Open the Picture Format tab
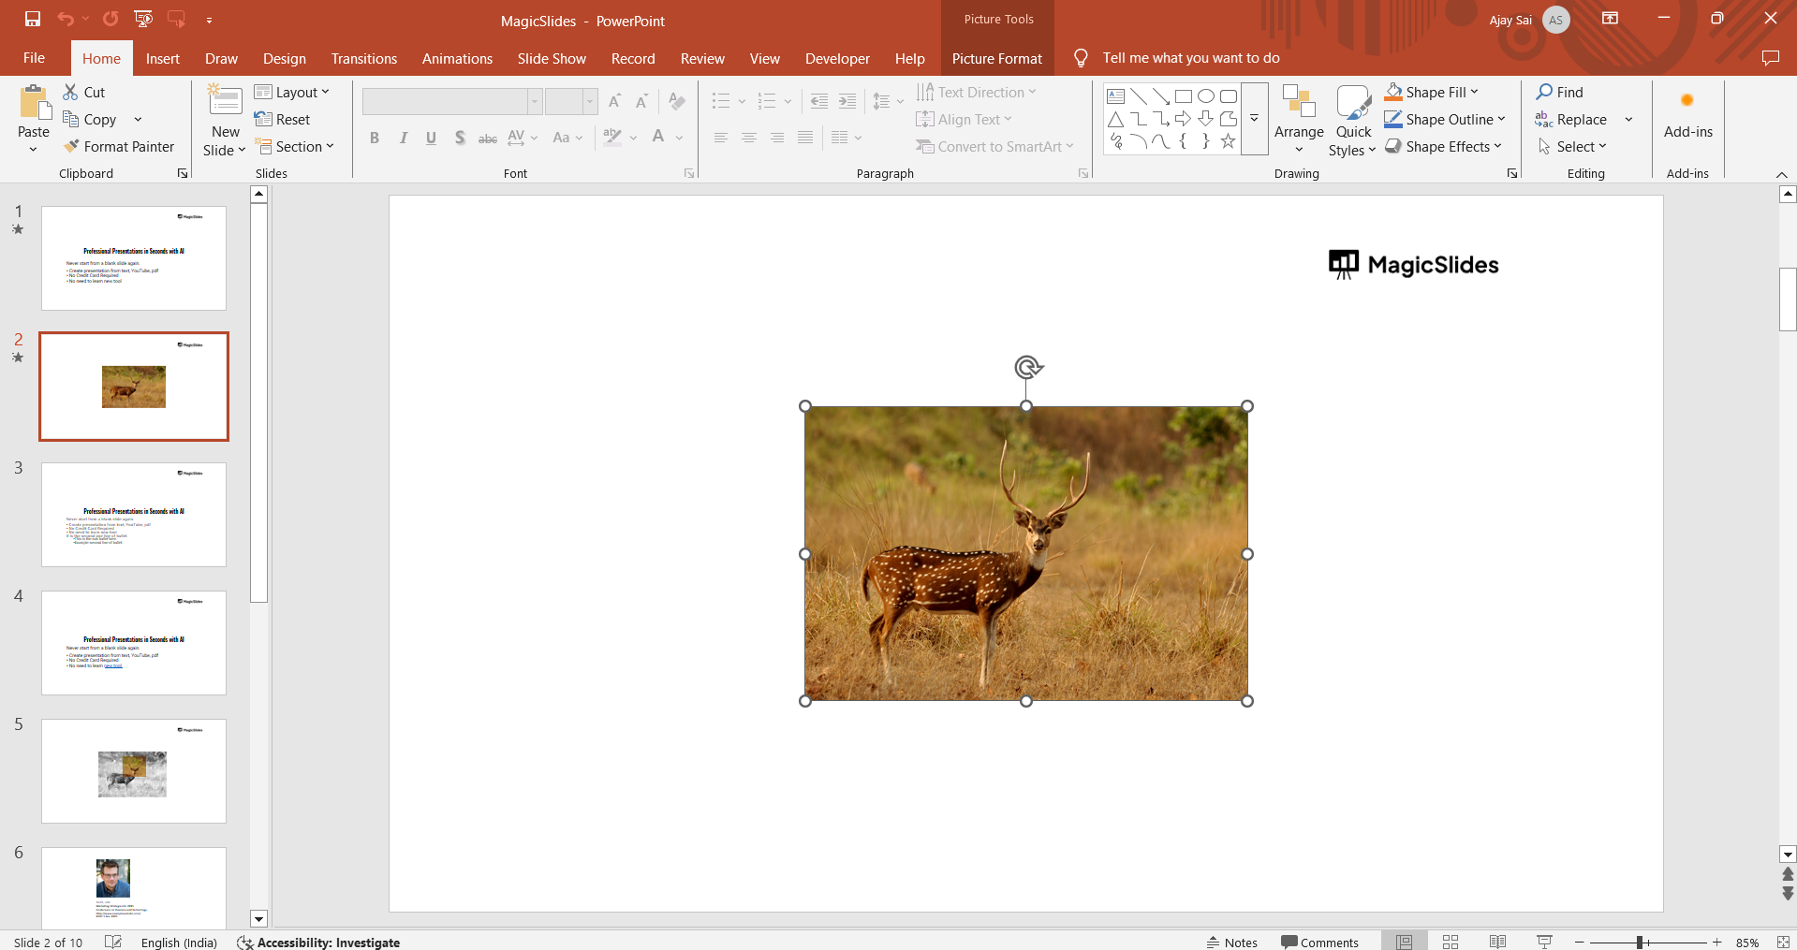Image resolution: width=1797 pixels, height=950 pixels. pos(996,58)
